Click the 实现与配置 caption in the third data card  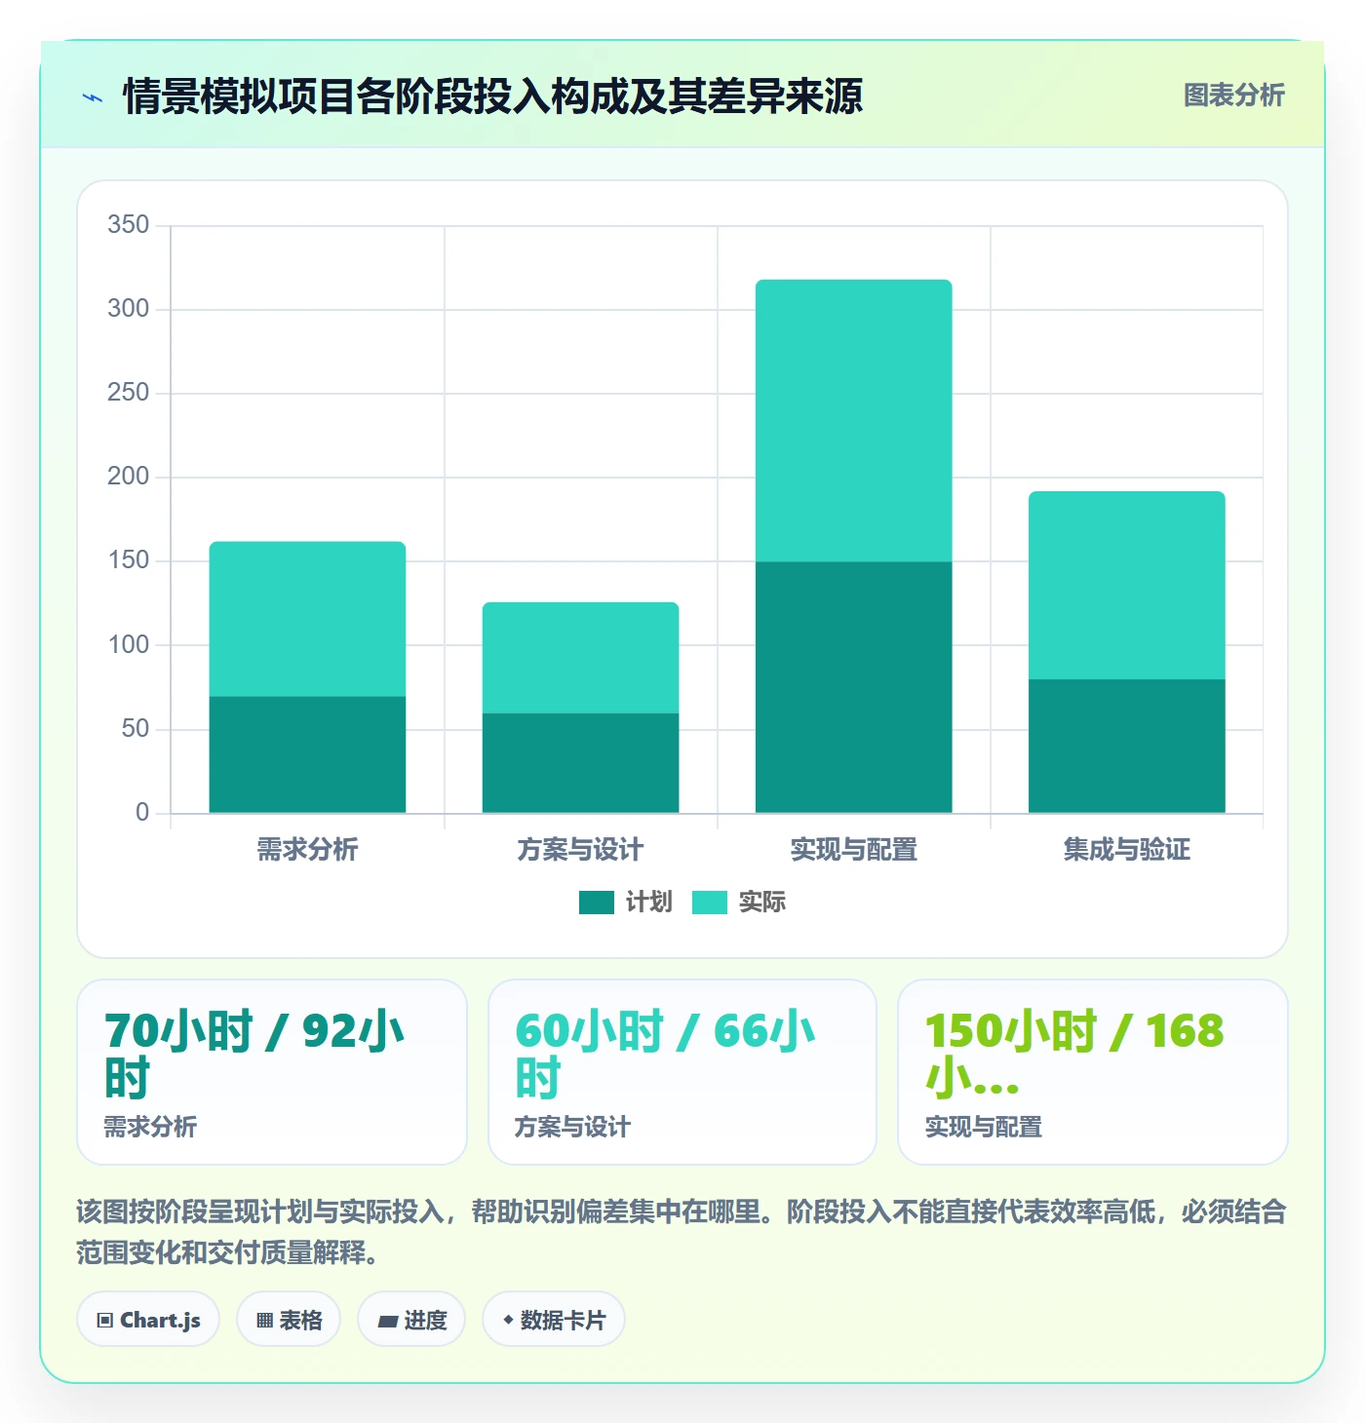click(983, 1128)
